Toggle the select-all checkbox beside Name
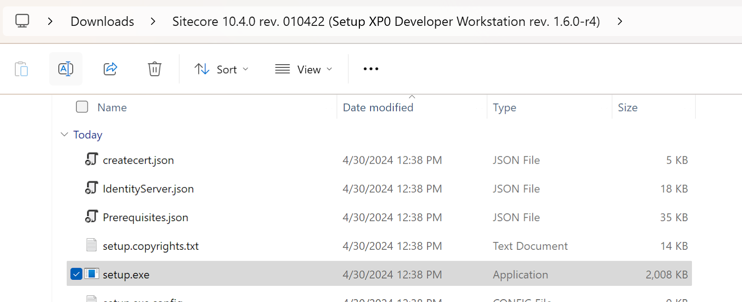The image size is (742, 302). tap(82, 107)
